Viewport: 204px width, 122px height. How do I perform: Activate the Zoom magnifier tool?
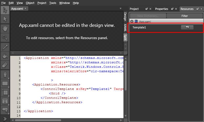(x=5, y=38)
